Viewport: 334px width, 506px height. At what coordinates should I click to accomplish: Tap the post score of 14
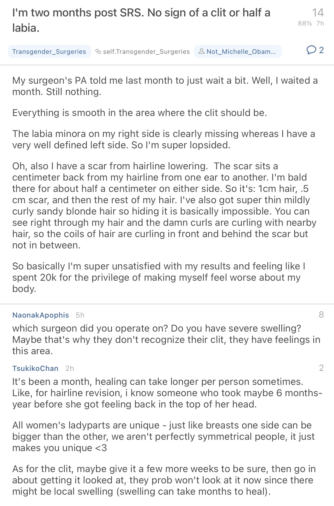pos(318,13)
